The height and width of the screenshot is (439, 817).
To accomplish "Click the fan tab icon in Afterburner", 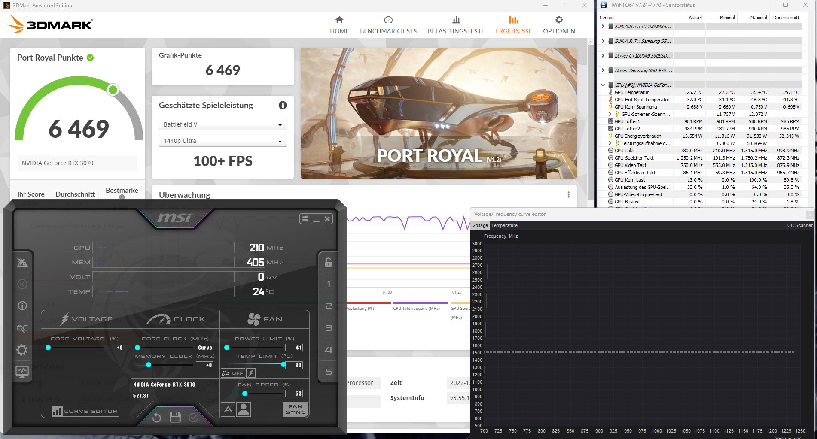I will coord(254,319).
